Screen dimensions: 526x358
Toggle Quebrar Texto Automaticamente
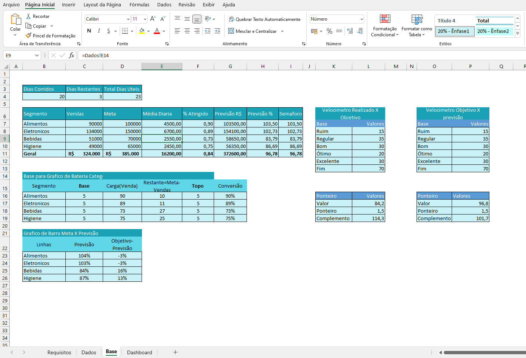click(264, 19)
